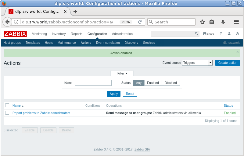Select Enabled status filter
The height and width of the screenshot is (156, 244).
point(153,83)
